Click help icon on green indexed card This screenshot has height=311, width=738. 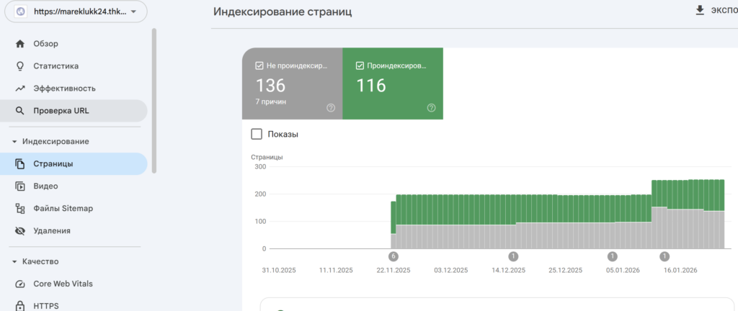click(x=431, y=108)
